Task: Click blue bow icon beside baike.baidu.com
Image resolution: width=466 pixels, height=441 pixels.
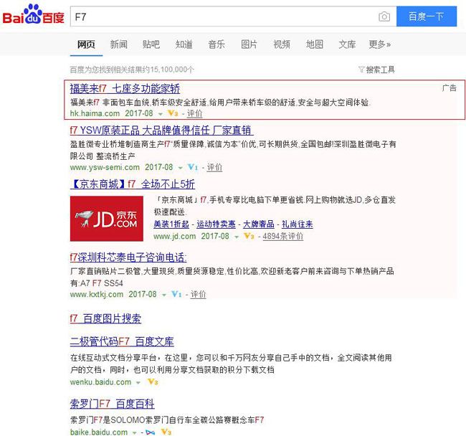Action: [151, 432]
